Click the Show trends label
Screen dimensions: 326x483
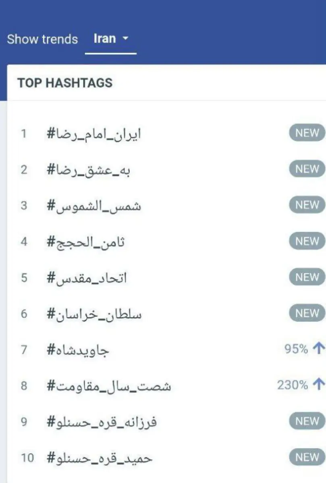(x=42, y=39)
